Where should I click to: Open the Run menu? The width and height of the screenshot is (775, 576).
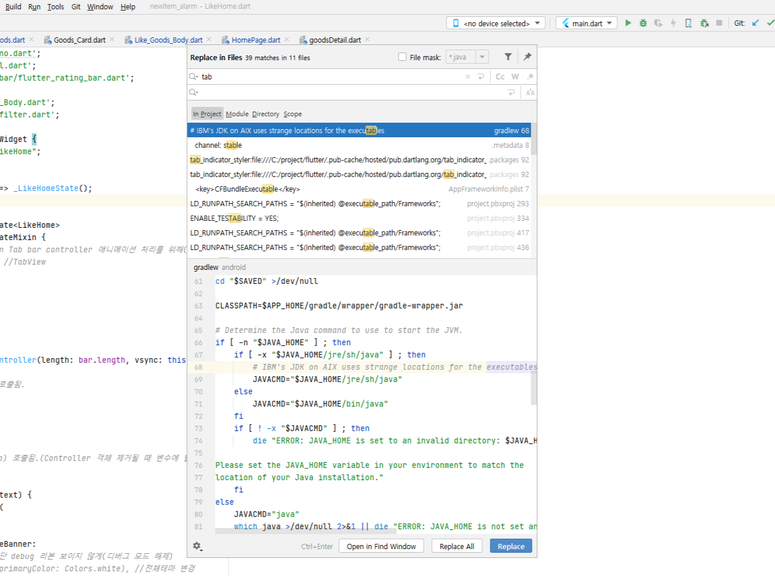[34, 6]
